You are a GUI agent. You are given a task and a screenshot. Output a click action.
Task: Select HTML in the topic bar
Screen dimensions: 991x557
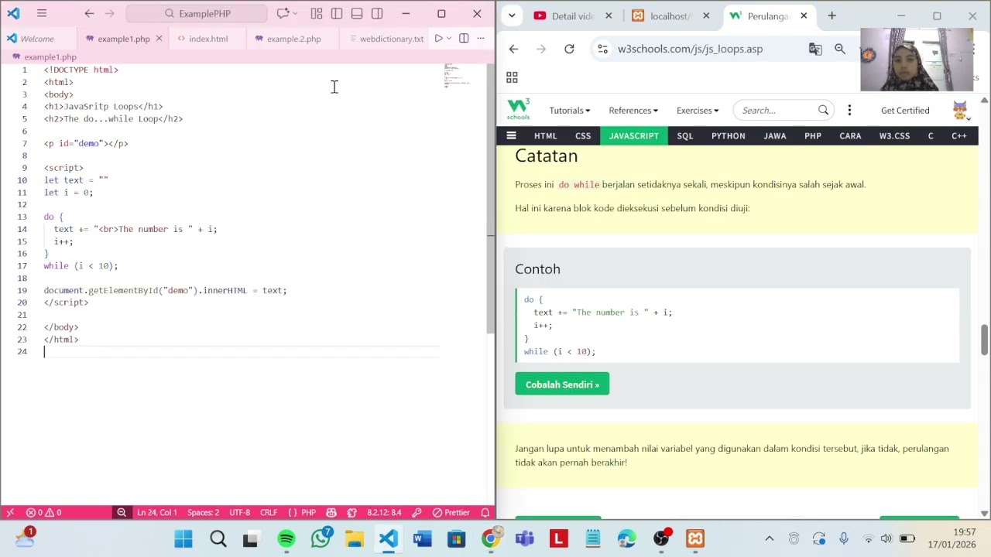click(x=545, y=136)
